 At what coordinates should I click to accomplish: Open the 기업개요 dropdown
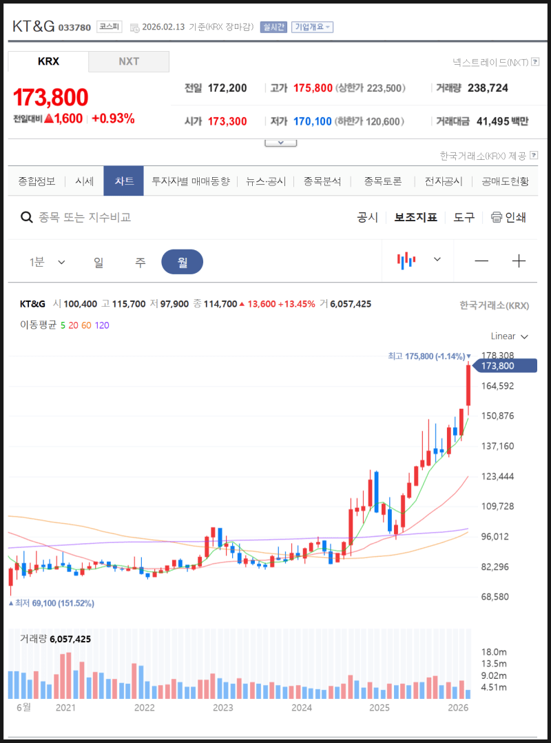pyautogui.click(x=313, y=27)
